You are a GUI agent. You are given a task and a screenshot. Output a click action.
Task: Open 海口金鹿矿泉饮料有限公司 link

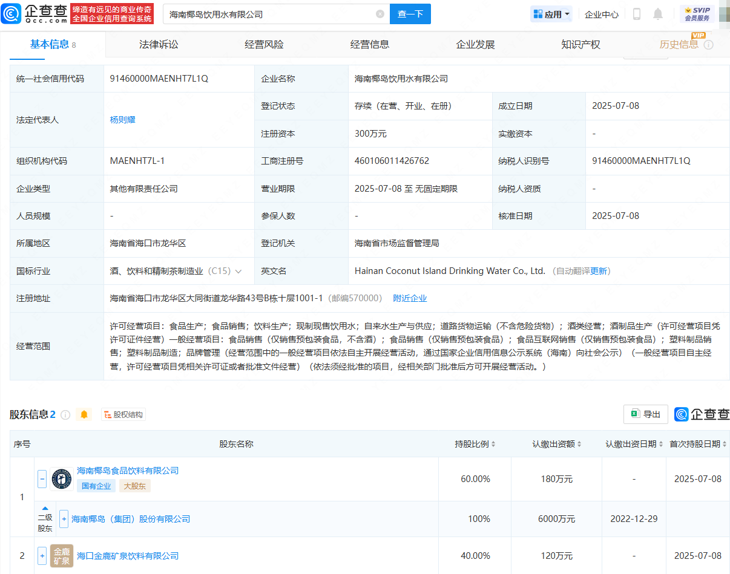point(128,555)
